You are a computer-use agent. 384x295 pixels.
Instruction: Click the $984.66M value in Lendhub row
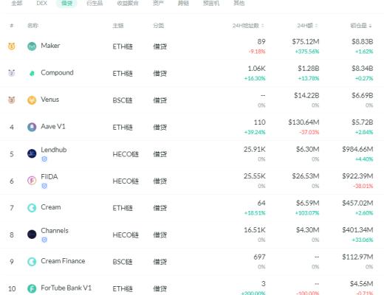pyautogui.click(x=357, y=150)
